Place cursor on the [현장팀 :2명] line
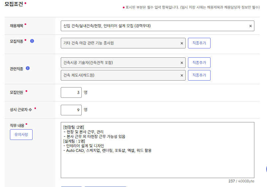The height and width of the screenshot is (187, 267). 74,127
